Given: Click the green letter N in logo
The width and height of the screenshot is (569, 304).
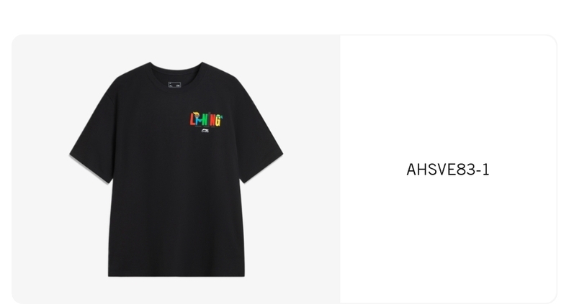Looking at the screenshot, I should tap(204, 120).
